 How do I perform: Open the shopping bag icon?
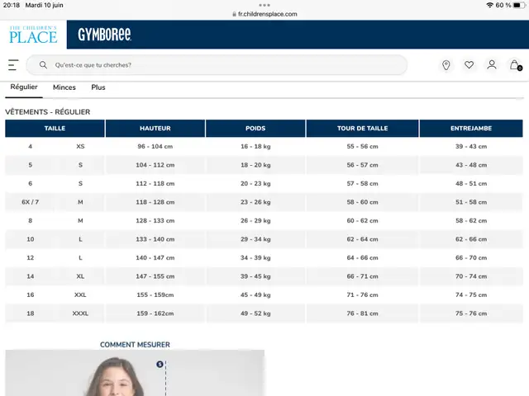click(515, 65)
